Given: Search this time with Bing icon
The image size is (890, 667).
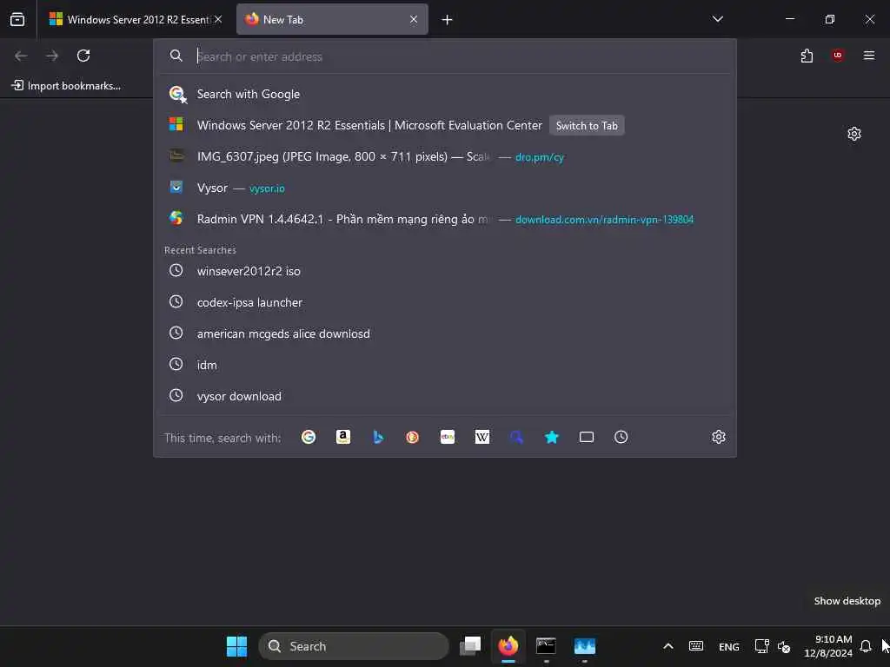Looking at the screenshot, I should (378, 437).
